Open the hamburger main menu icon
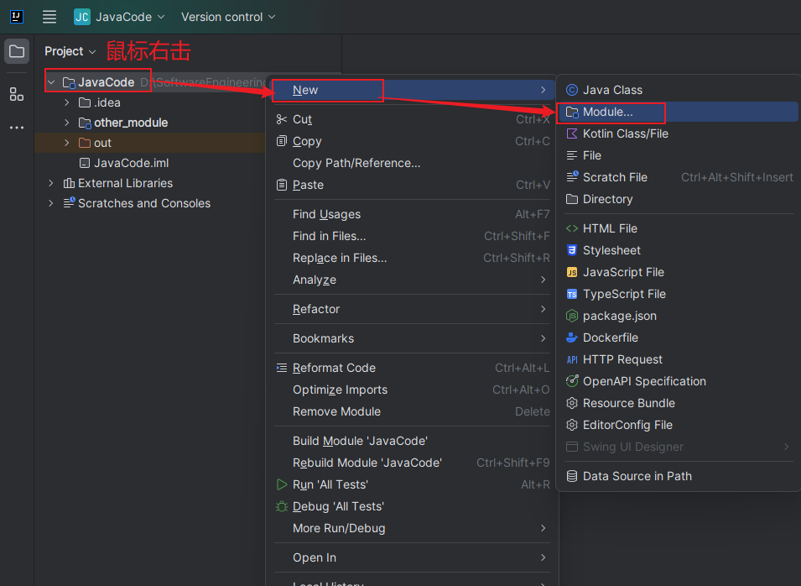801x586 pixels. click(49, 17)
